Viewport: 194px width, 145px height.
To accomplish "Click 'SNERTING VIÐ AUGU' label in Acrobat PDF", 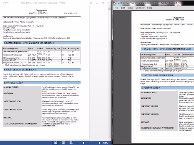I will point(150,114).
